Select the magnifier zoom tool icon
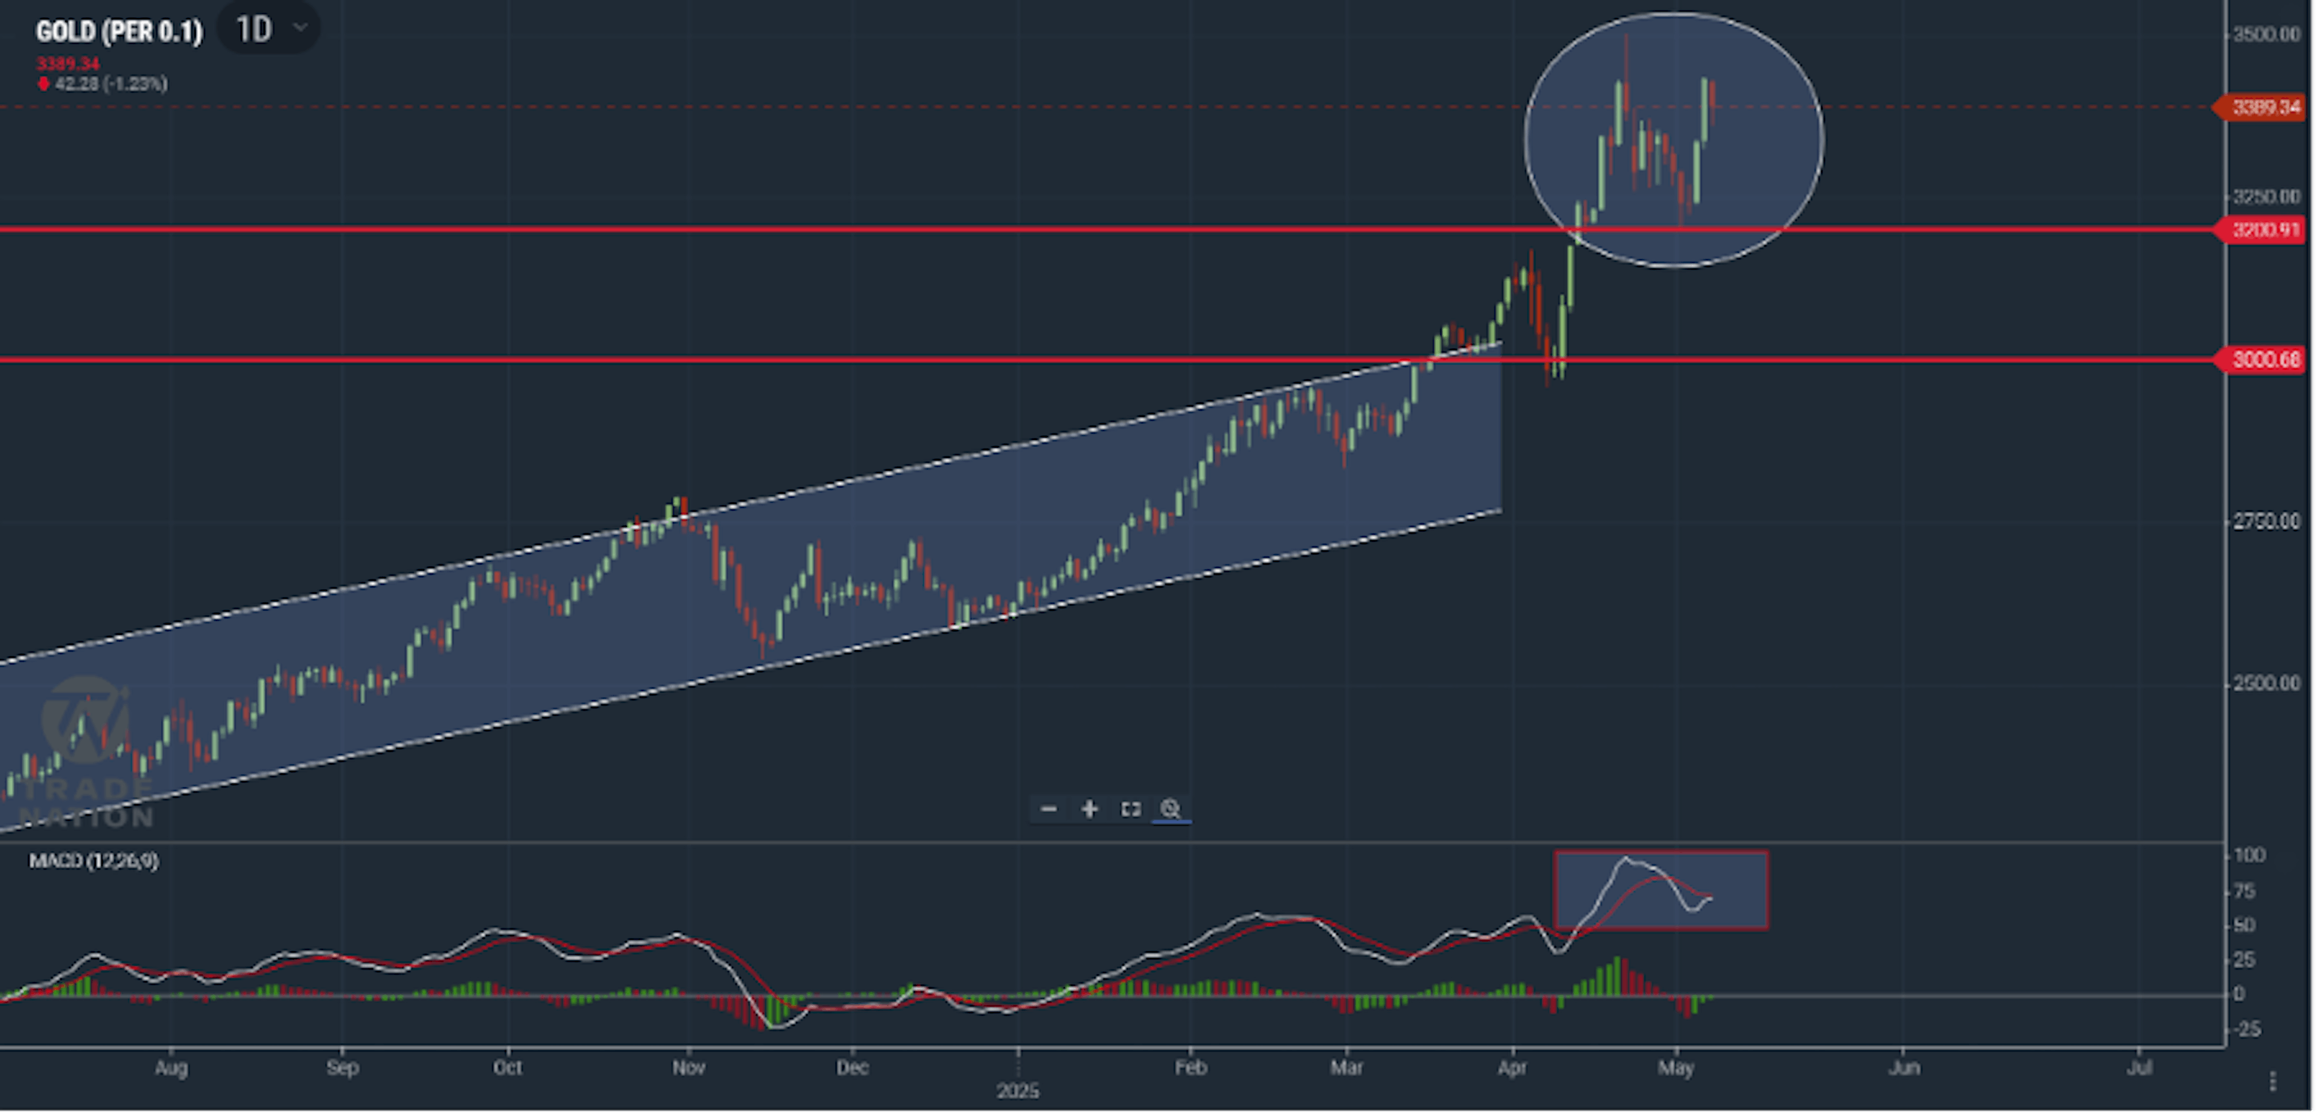Viewport: 2317px width, 1113px height. tap(1170, 809)
